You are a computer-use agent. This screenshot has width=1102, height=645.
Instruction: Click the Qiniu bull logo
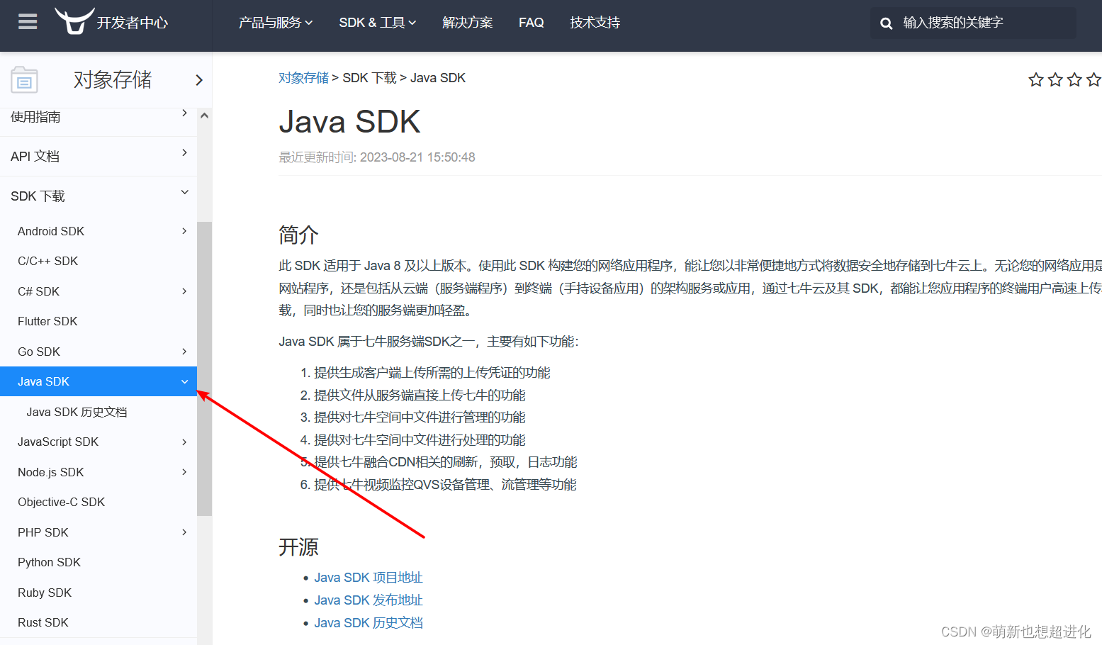click(x=74, y=21)
